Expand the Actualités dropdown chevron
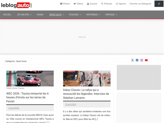 tap(31, 15)
